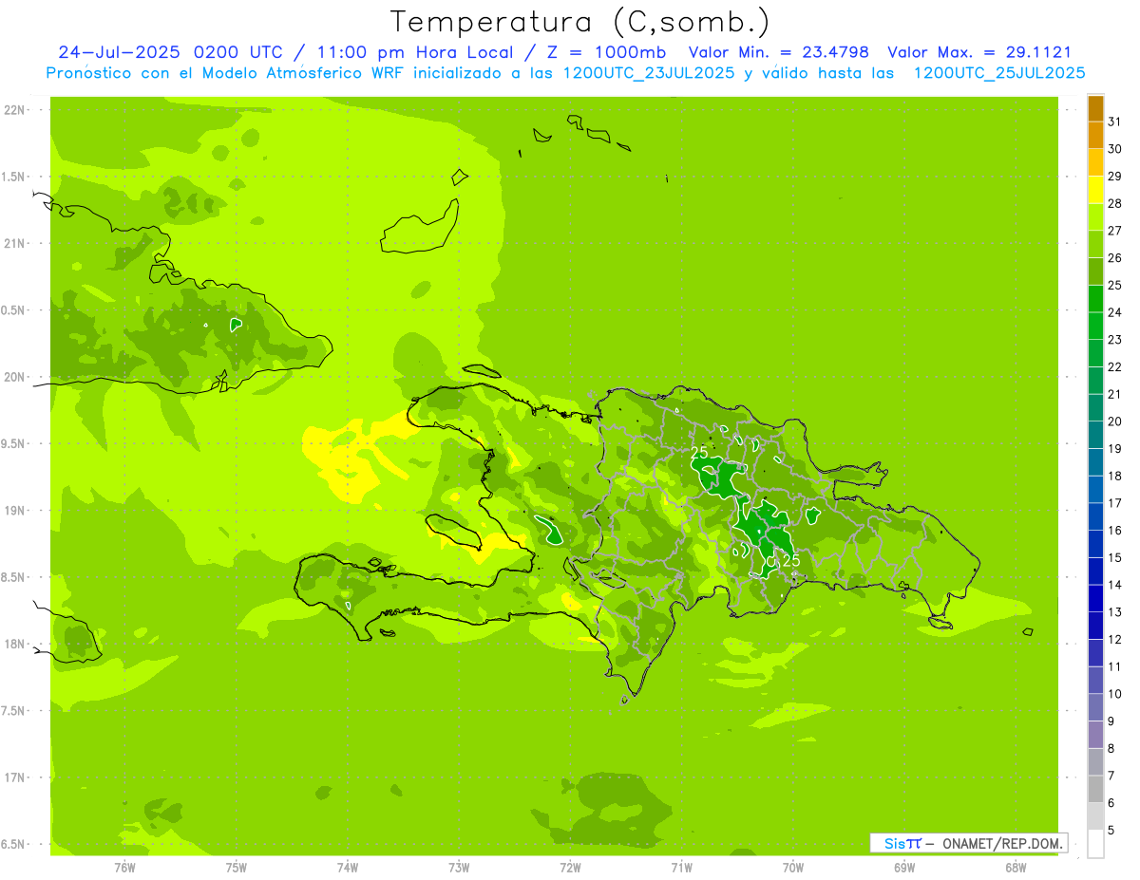Click the "1.5N" latitude axis label

(x=14, y=177)
